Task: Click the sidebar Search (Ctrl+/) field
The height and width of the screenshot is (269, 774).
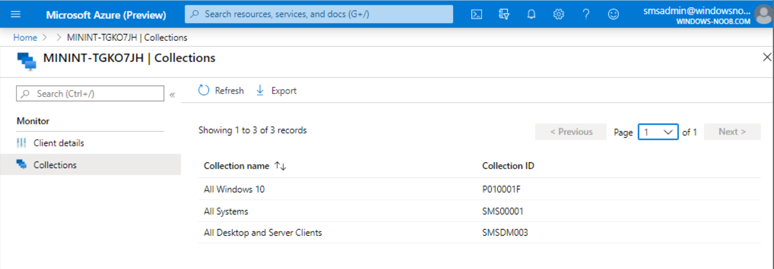Action: pyautogui.click(x=90, y=94)
